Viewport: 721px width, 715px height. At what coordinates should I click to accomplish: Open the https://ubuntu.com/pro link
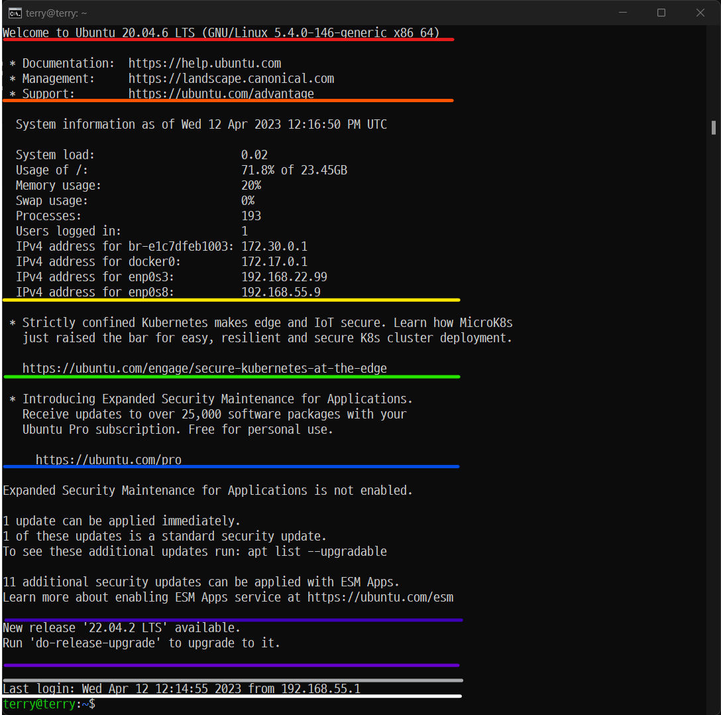click(x=109, y=460)
